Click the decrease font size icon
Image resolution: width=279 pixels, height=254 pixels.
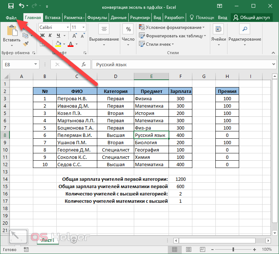[83, 36]
